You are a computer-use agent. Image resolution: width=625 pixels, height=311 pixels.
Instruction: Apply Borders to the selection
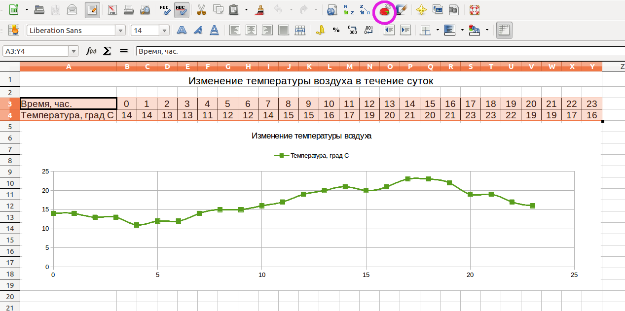pos(425,30)
